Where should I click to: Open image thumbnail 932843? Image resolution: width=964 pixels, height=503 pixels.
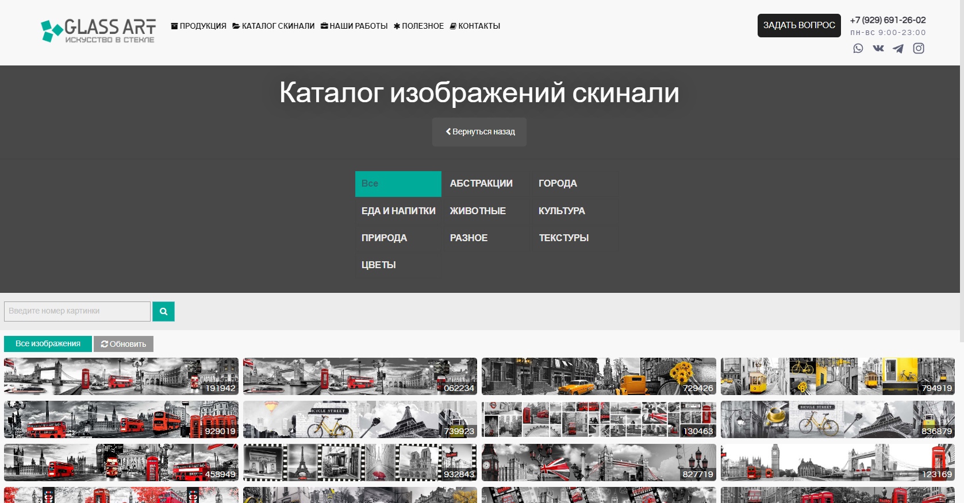coord(360,462)
